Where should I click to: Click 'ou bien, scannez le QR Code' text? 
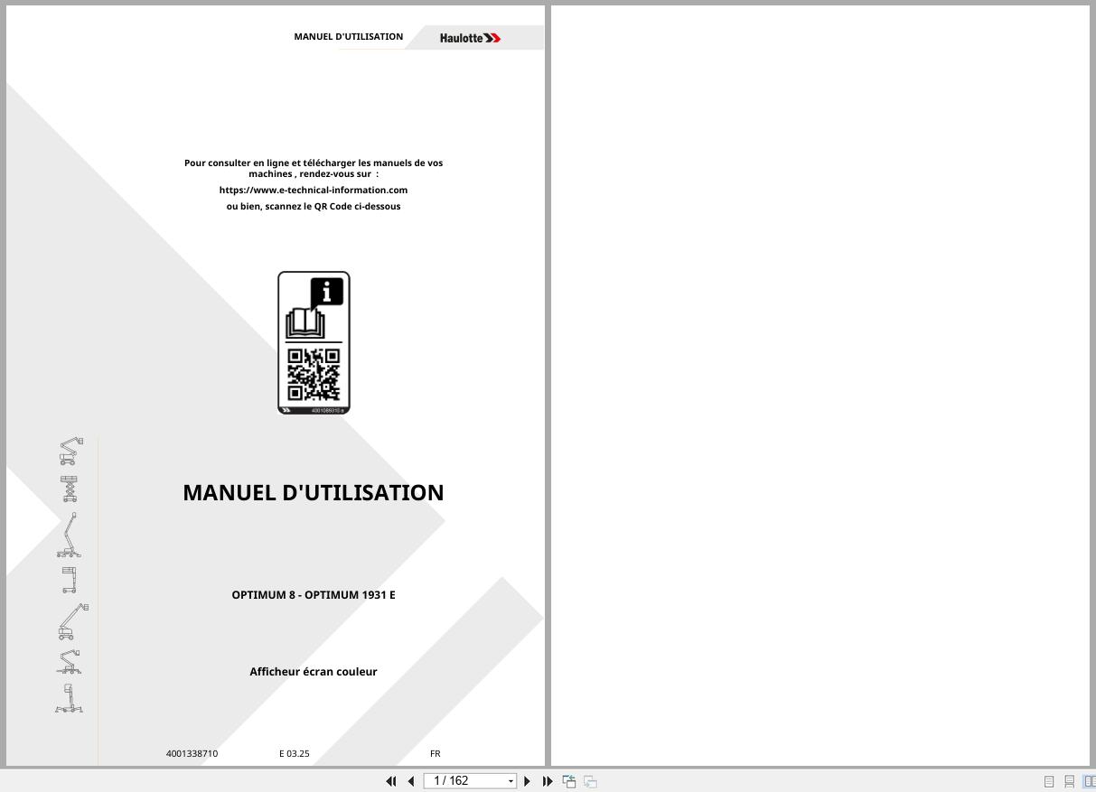[x=314, y=206]
